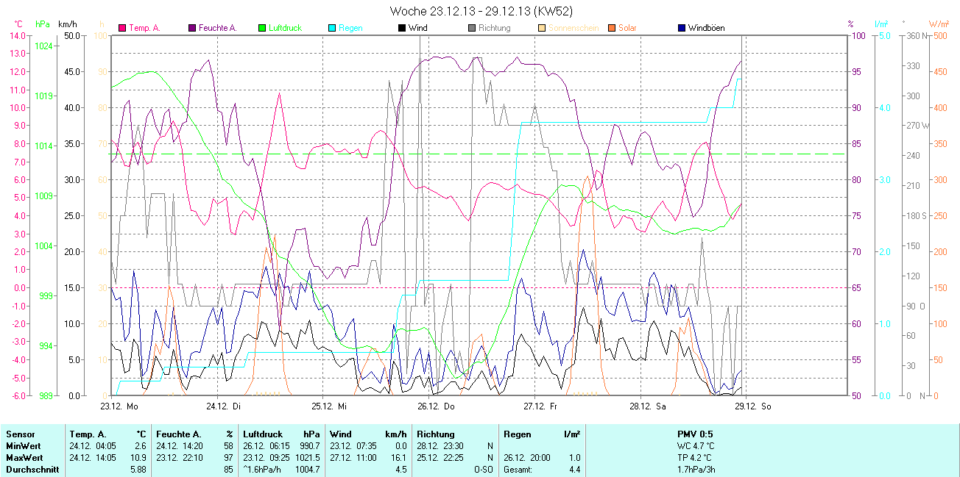Click the '29.12. So' date label on x-axis

pos(753,406)
